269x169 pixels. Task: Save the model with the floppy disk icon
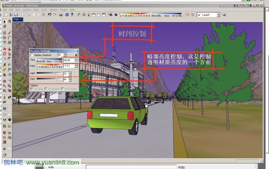16,15
